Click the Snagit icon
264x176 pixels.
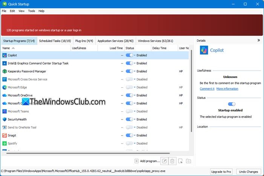click(5, 135)
